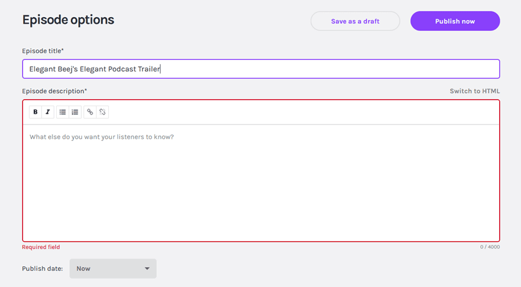The image size is (521, 287).
Task: Click the Episode title label
Action: 43,51
